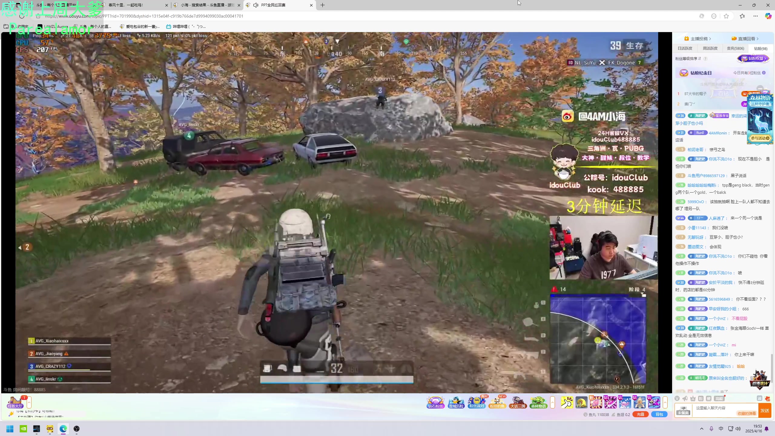This screenshot has height=436, width=775.
Task: Toggle the 粉 fan badge chat option
Action: click(x=701, y=398)
